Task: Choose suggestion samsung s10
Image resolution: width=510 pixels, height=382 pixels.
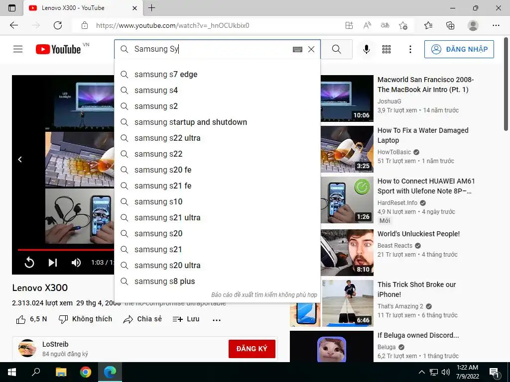Action: click(x=217, y=202)
